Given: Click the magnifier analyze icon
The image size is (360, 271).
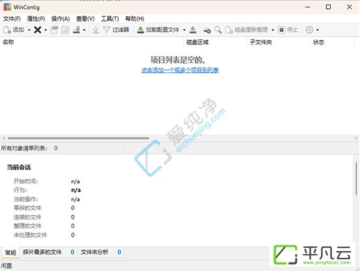Looking at the screenshot, I should [218, 30].
